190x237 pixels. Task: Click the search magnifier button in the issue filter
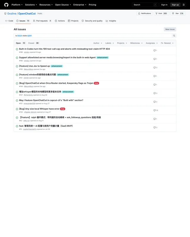tap(174, 36)
